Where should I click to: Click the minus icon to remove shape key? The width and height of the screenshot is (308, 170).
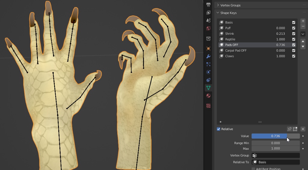(303, 26)
